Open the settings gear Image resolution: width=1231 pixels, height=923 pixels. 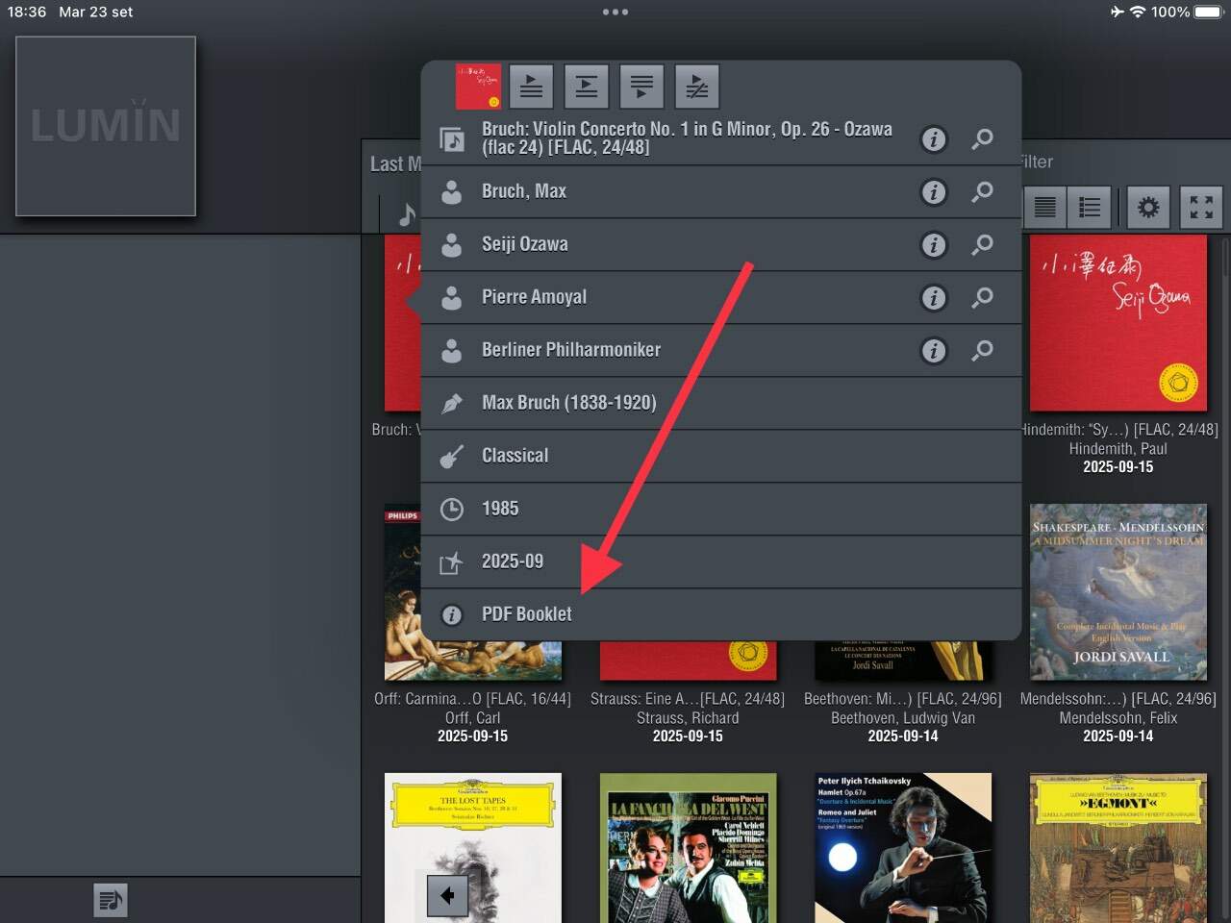click(x=1148, y=207)
